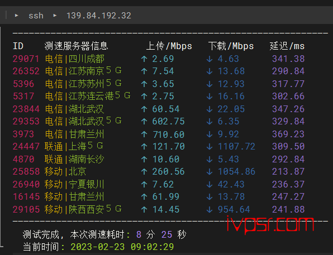Click the triangle arrow before ssh
The width and height of the screenshot is (333, 255).
pyautogui.click(x=16, y=15)
